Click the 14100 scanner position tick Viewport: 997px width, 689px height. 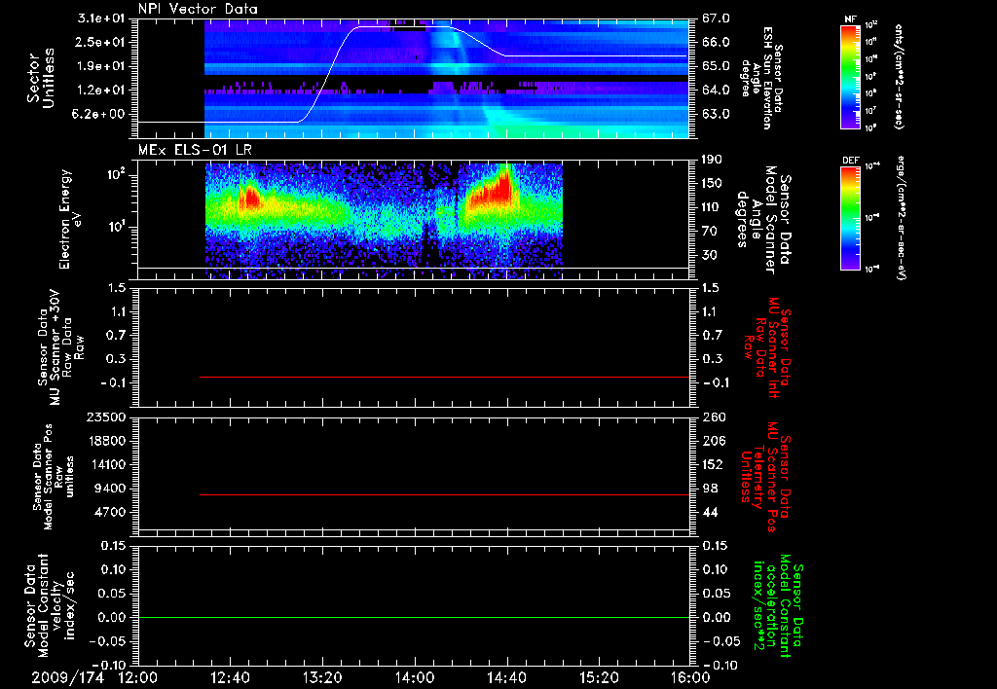(x=107, y=464)
